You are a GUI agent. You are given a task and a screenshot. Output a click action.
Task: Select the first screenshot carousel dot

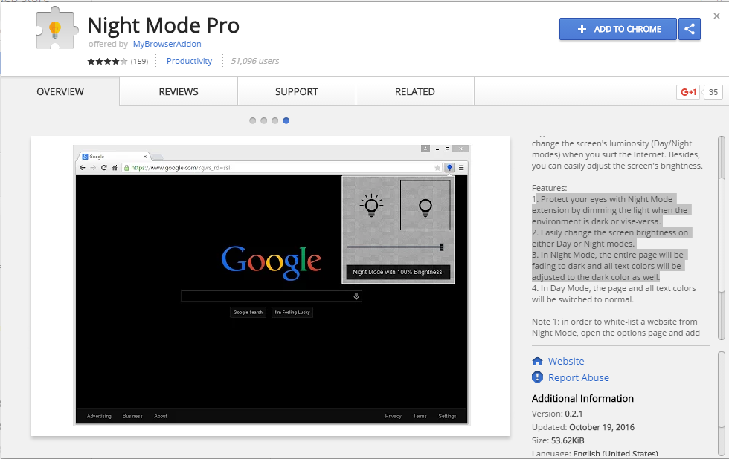click(x=252, y=120)
